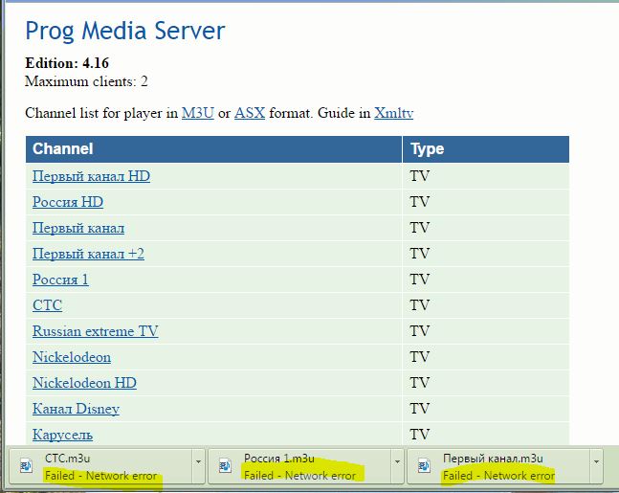Click the Channel column header
619x493 pixels.
click(x=62, y=149)
